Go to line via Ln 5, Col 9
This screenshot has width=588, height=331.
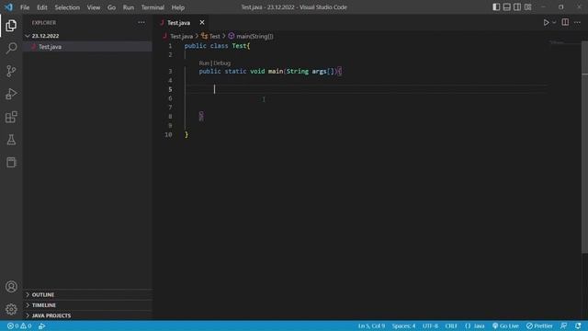pyautogui.click(x=371, y=325)
